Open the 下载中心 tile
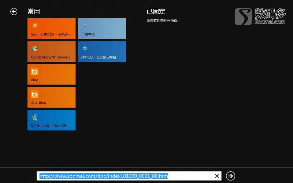This screenshot has width=293, height=183. click(x=102, y=29)
